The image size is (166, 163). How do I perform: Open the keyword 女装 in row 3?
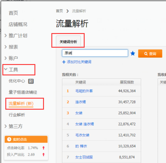pyautogui.click(x=79, y=113)
